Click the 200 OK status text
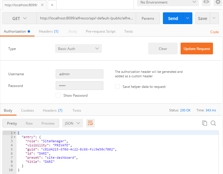The image size is (223, 174). [185, 110]
